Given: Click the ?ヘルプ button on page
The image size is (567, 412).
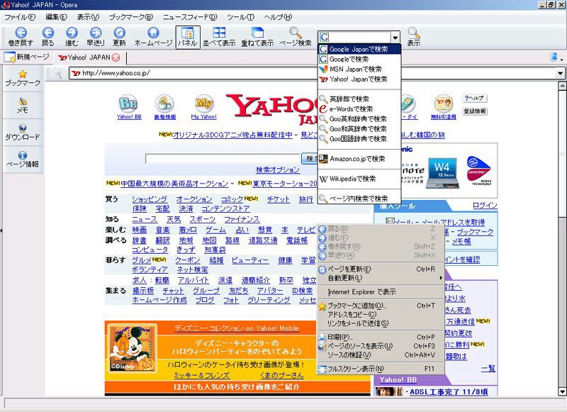Looking at the screenshot, I should coord(474,99).
